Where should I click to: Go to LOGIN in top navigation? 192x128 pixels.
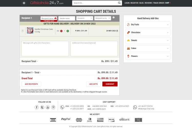pyautogui.click(x=127, y=3)
